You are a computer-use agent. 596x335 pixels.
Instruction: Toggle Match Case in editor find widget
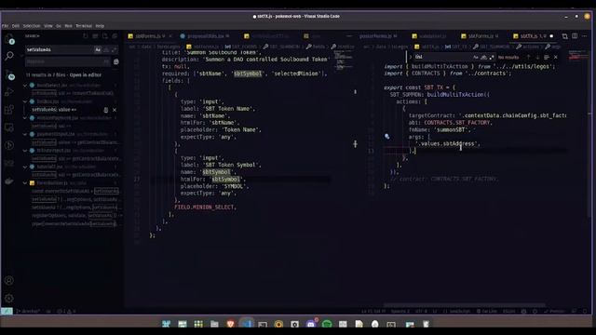476,57
